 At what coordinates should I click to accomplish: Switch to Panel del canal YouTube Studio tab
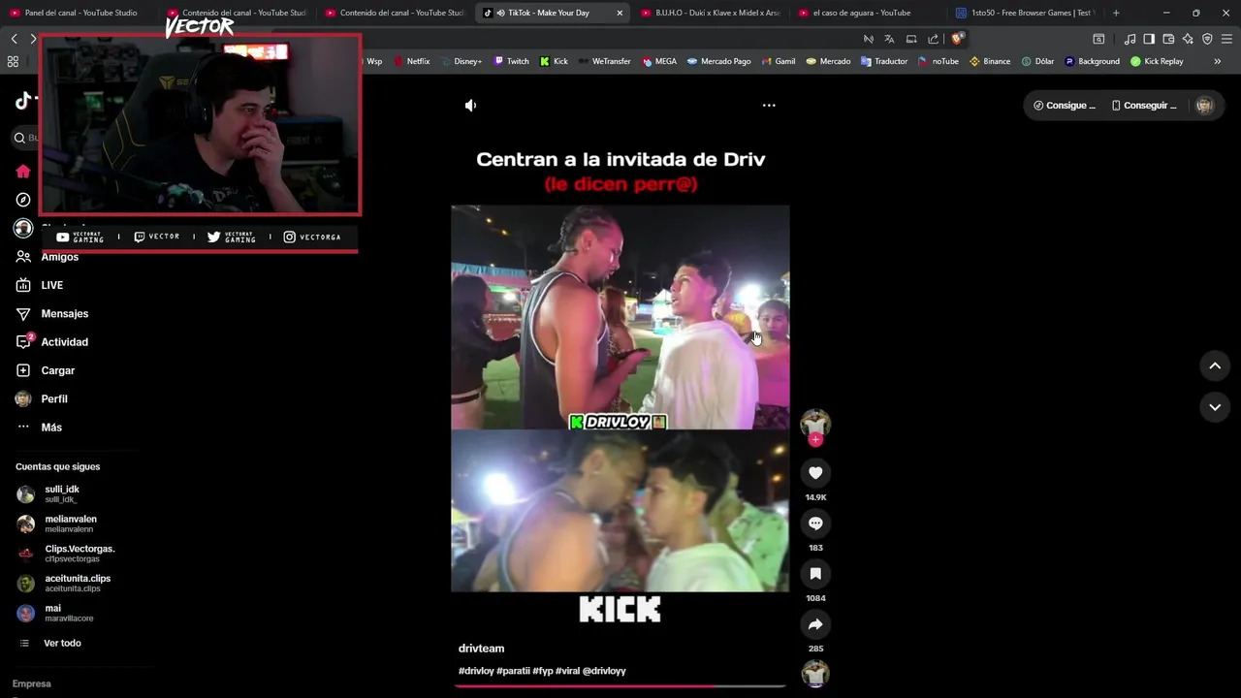pyautogui.click(x=80, y=13)
